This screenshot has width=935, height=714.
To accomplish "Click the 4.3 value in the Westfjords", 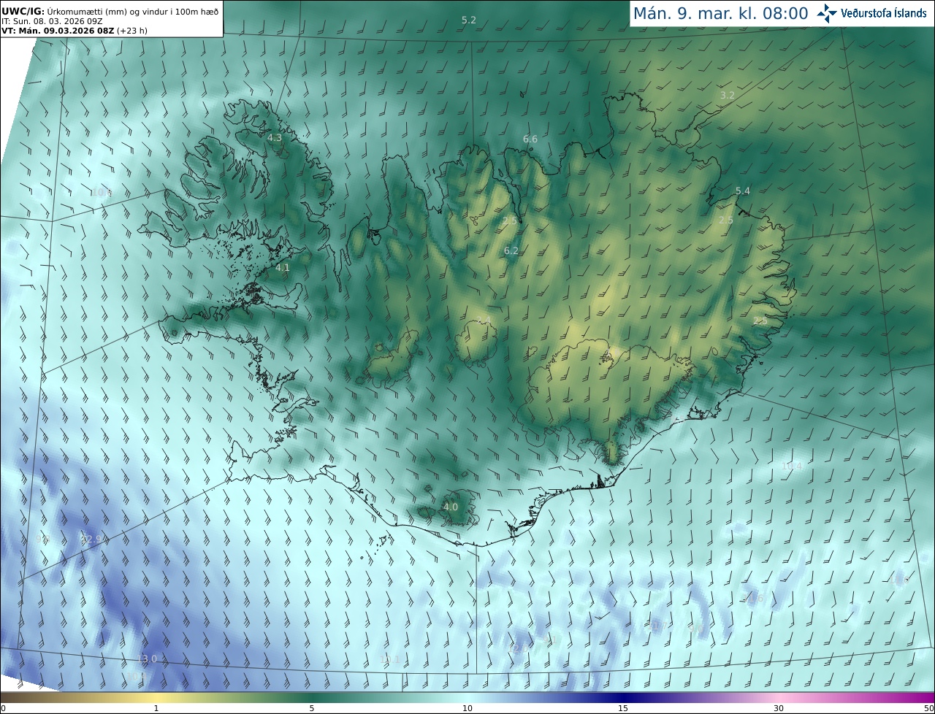I will pos(274,138).
